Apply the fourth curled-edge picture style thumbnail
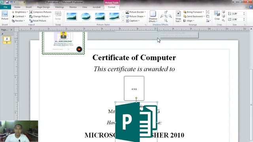253x142 pixels. pyautogui.click(x=114, y=17)
